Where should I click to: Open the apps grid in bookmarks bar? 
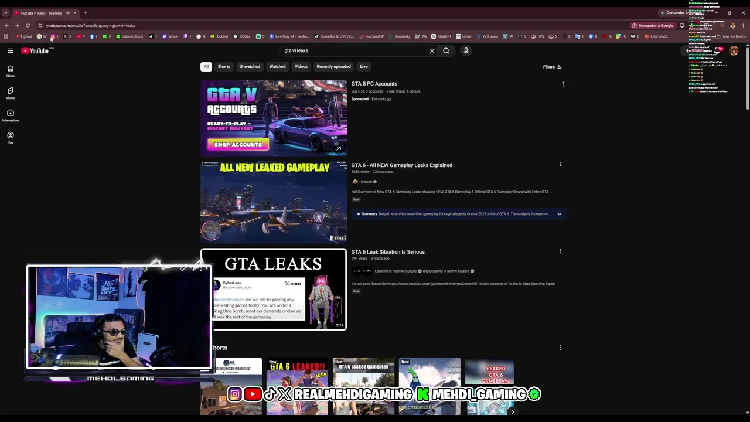[x=6, y=36]
